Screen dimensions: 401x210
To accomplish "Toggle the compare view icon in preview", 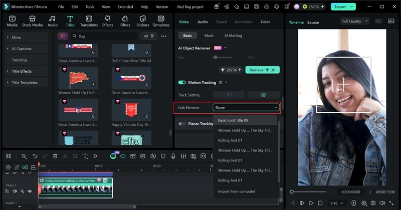I will (378, 21).
